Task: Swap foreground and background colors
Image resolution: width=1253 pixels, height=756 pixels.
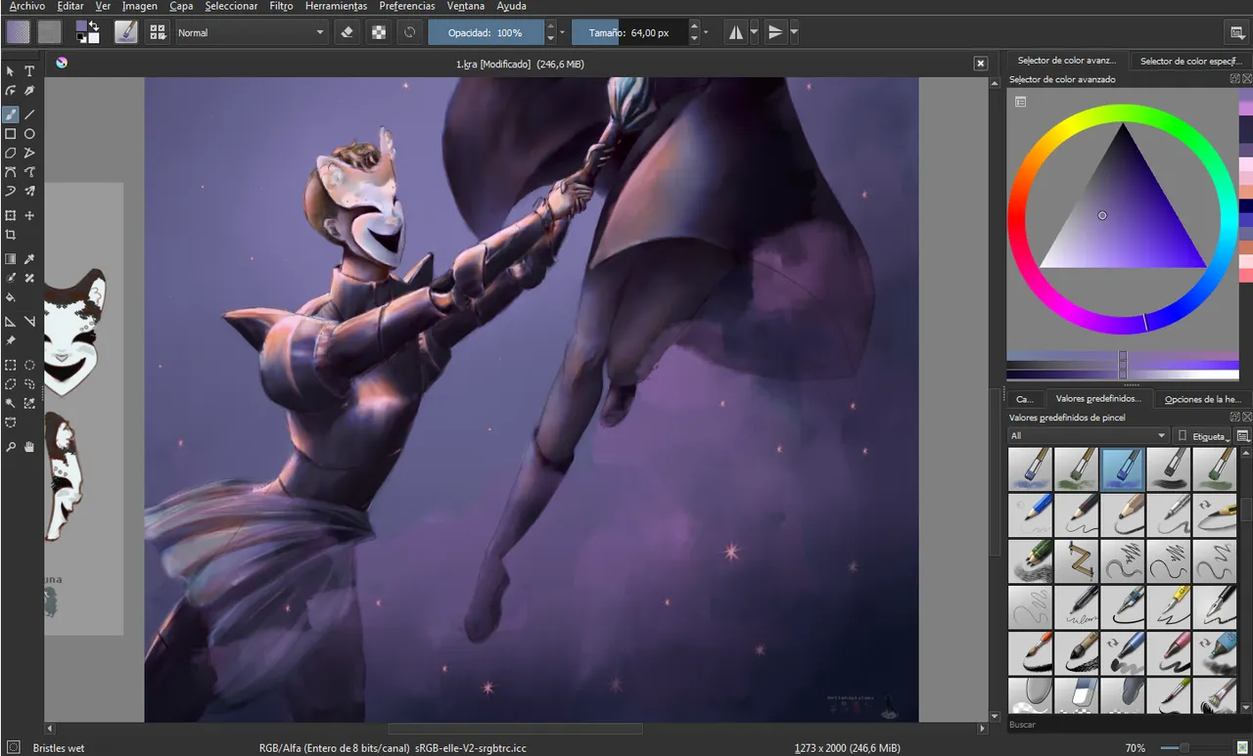Action: 94,25
